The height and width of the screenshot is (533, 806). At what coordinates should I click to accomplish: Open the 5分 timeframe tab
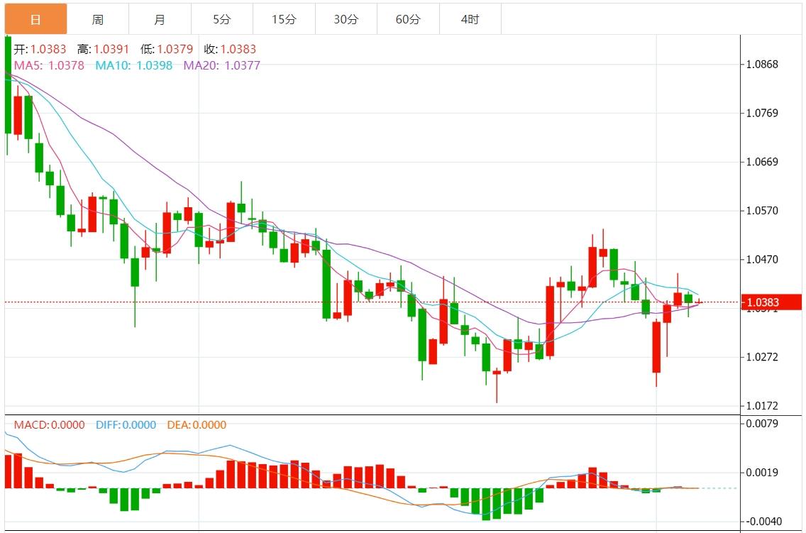tap(222, 19)
